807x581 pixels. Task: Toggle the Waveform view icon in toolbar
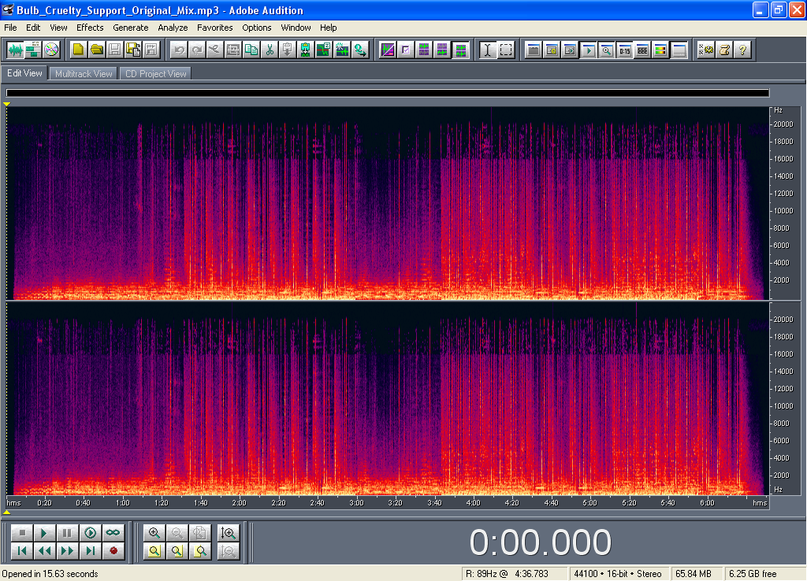[15, 50]
